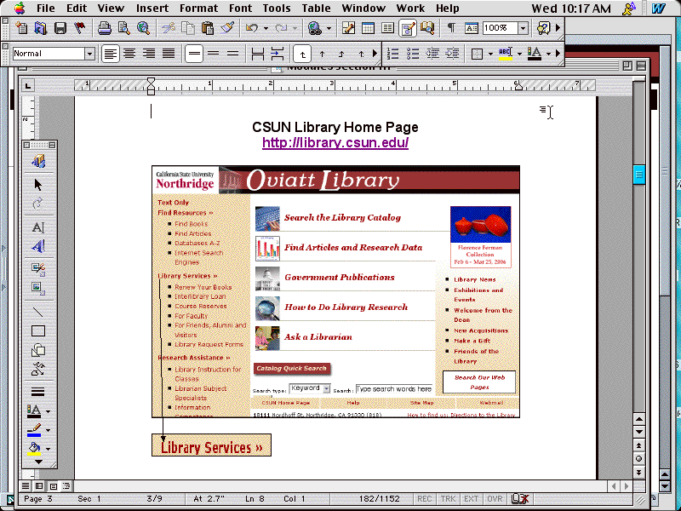Screen dimensions: 681x511
Task: Show more buttons on the Standard toolbar
Action: [x=558, y=28]
